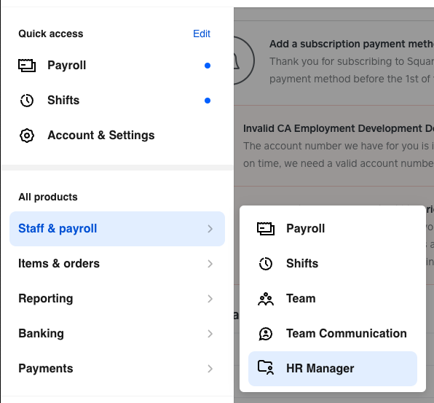Open HR Manager from the submenu
Viewport: 434px width, 403px height.
tap(333, 369)
